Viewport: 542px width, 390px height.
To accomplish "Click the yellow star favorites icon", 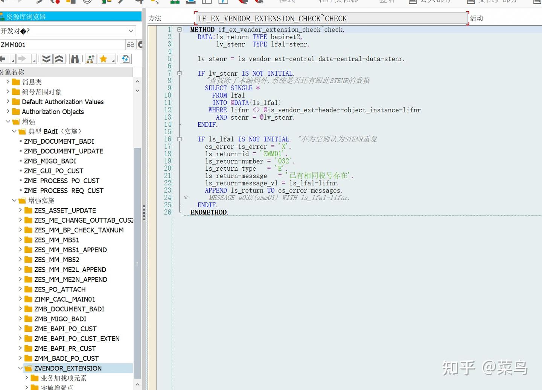I will click(x=104, y=59).
